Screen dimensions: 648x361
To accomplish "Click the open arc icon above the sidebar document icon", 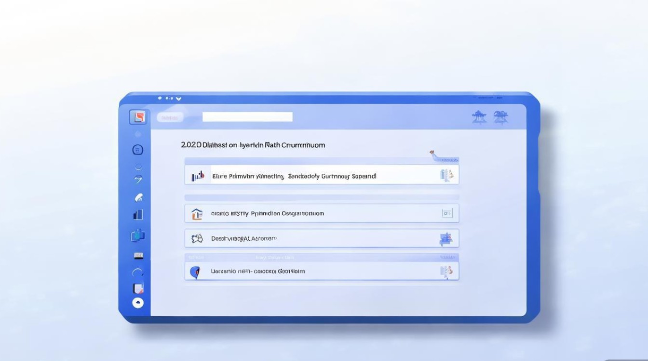I will pos(137,273).
